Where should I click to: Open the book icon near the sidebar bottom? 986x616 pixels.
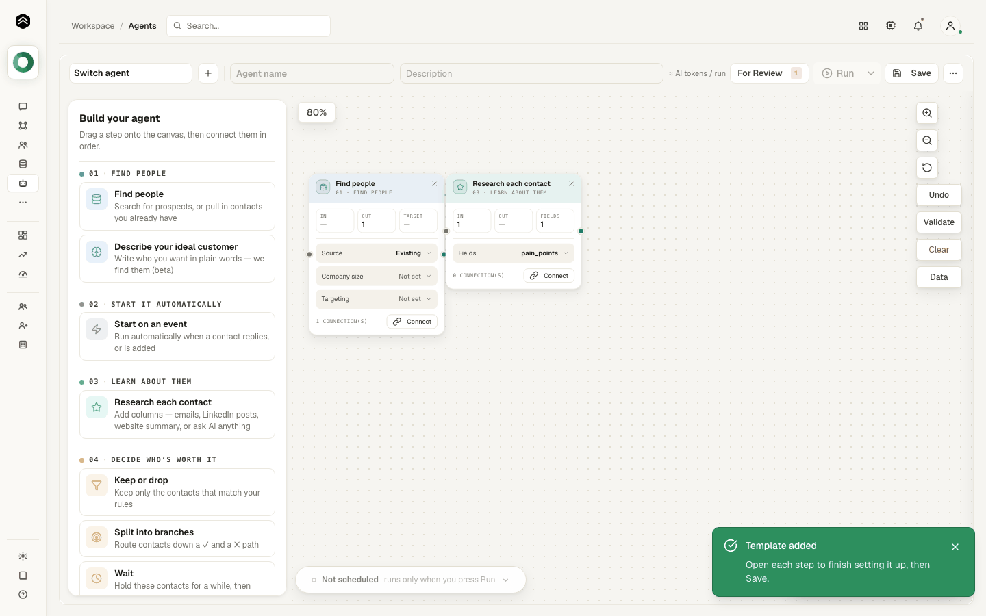[x=23, y=576]
